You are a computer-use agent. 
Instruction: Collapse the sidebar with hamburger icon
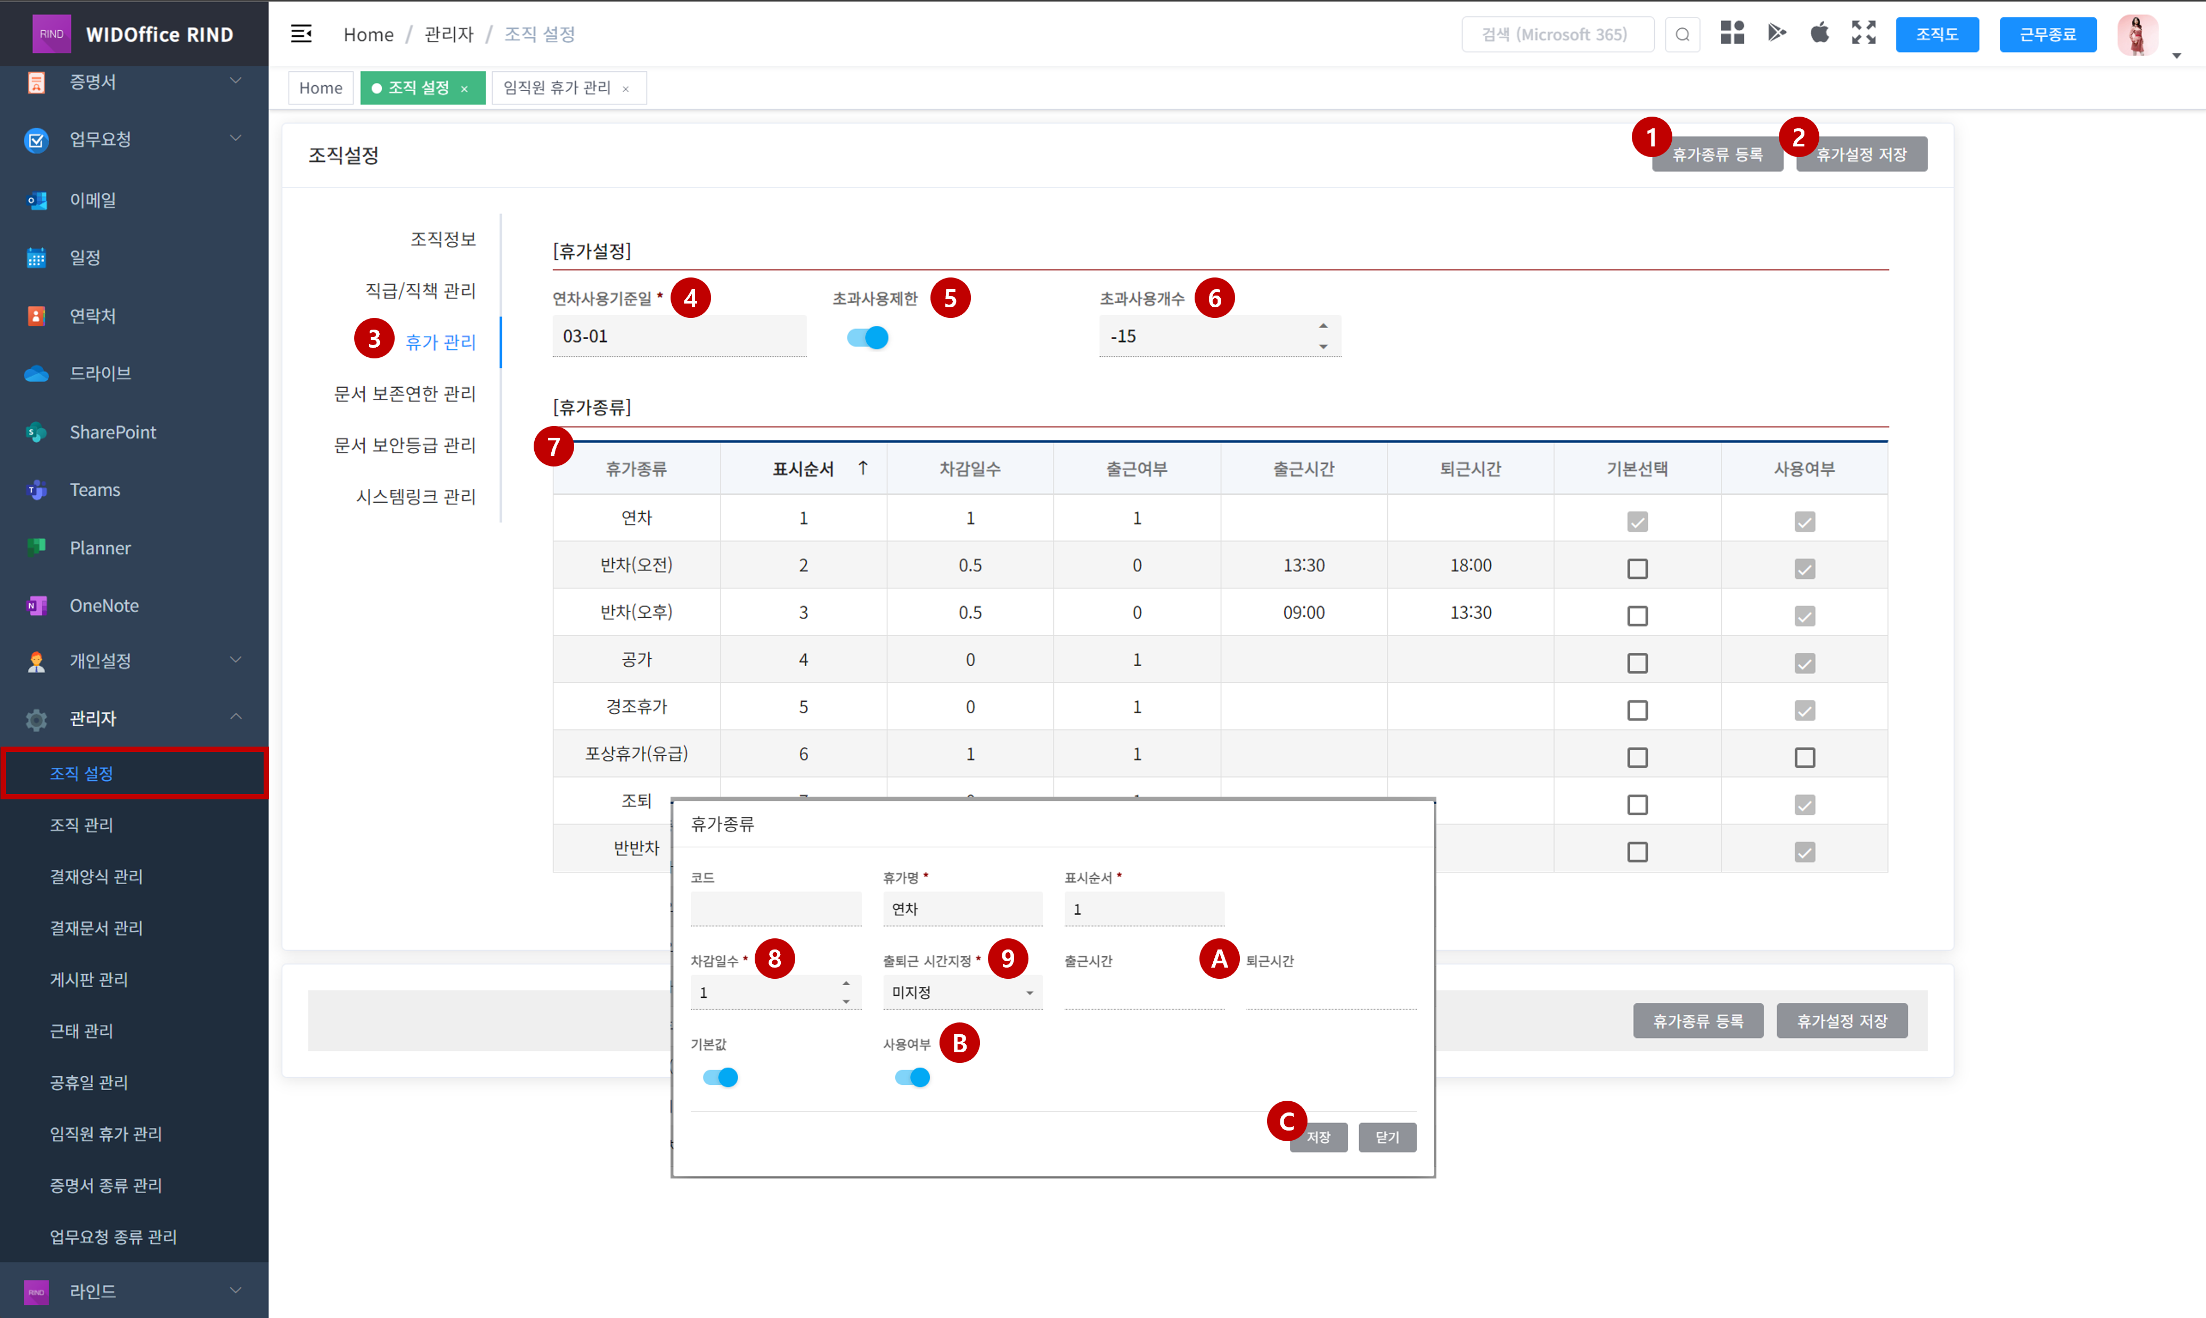(x=301, y=34)
